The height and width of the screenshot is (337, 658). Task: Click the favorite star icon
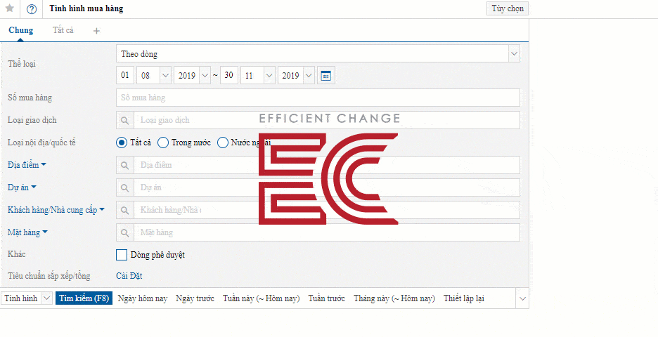tap(10, 8)
